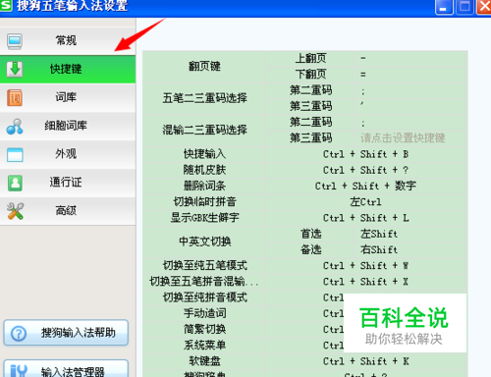This screenshot has width=491, height=377.
Task: Click the 备选 value 右Shift
Action: (410, 250)
